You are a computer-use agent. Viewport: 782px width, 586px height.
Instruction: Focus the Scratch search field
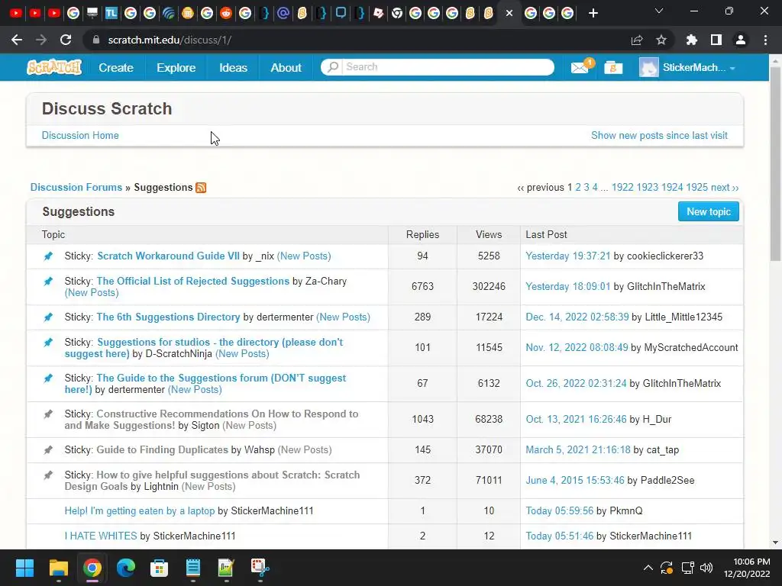tap(448, 67)
